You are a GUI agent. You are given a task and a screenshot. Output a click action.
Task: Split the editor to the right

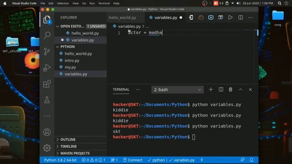pos(240,17)
